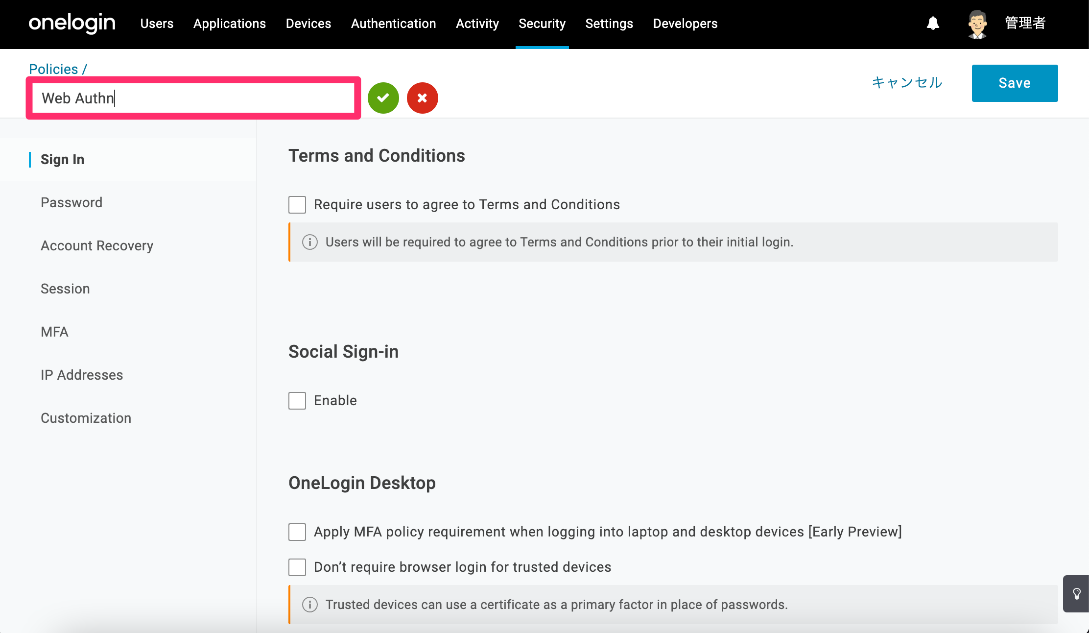Enable Social Sign-in checkbox

click(x=297, y=401)
